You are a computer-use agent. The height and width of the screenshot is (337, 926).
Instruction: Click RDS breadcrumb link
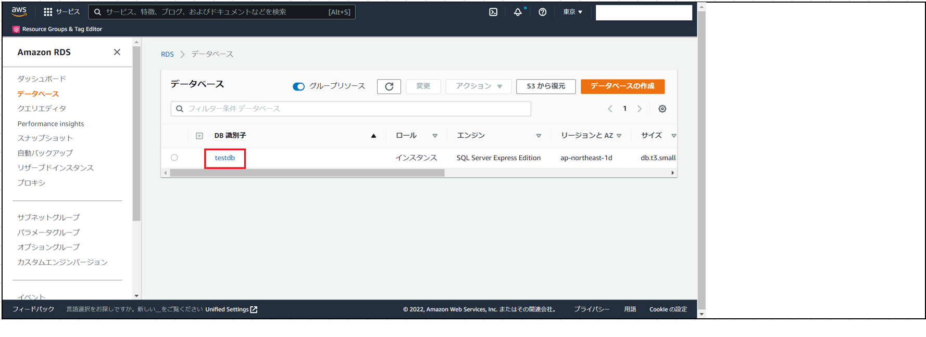pyautogui.click(x=167, y=54)
